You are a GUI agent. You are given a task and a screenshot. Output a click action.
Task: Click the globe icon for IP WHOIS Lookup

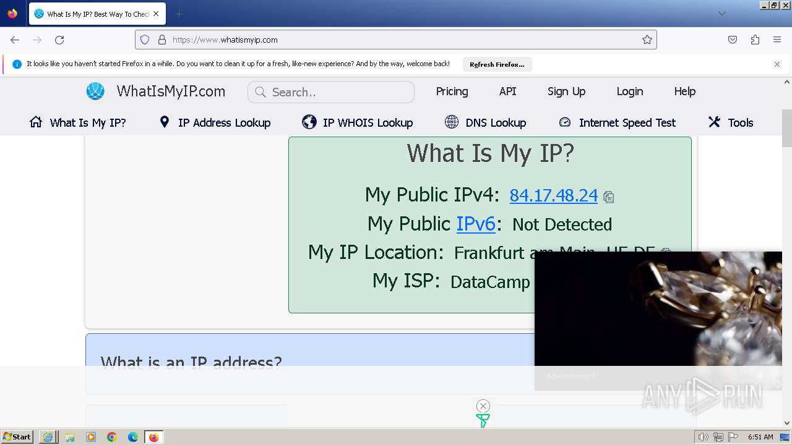pos(309,122)
